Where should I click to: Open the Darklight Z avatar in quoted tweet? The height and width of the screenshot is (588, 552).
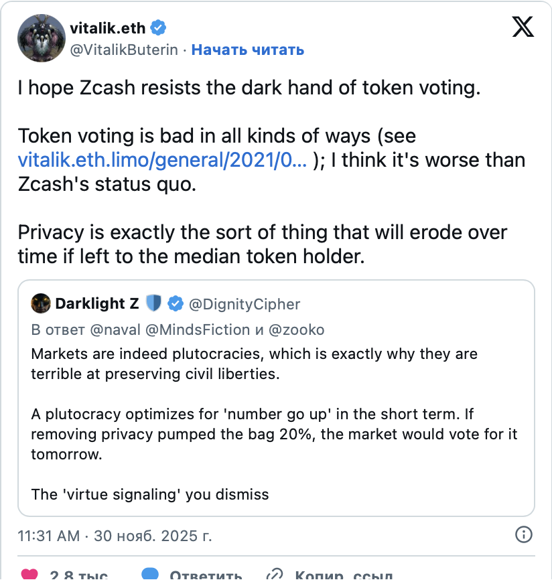coord(41,304)
